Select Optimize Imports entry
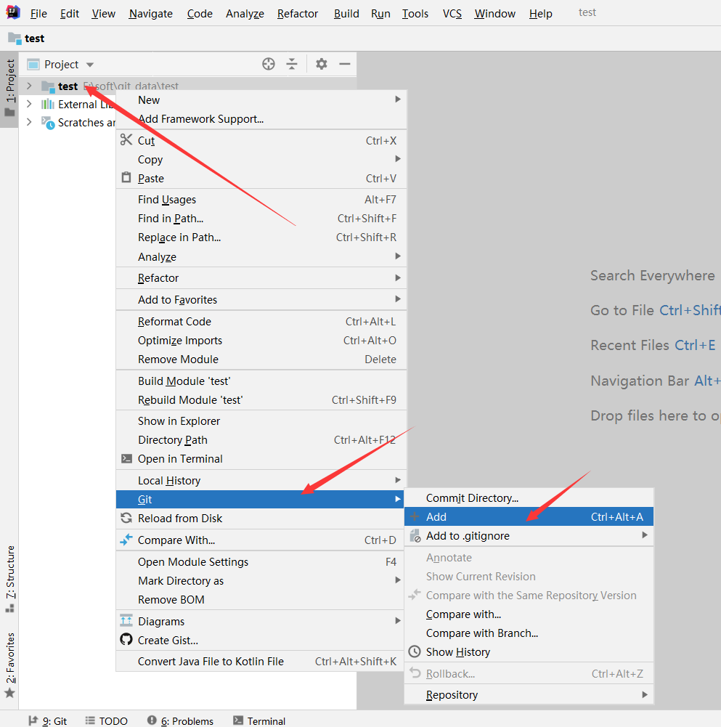 tap(261, 341)
